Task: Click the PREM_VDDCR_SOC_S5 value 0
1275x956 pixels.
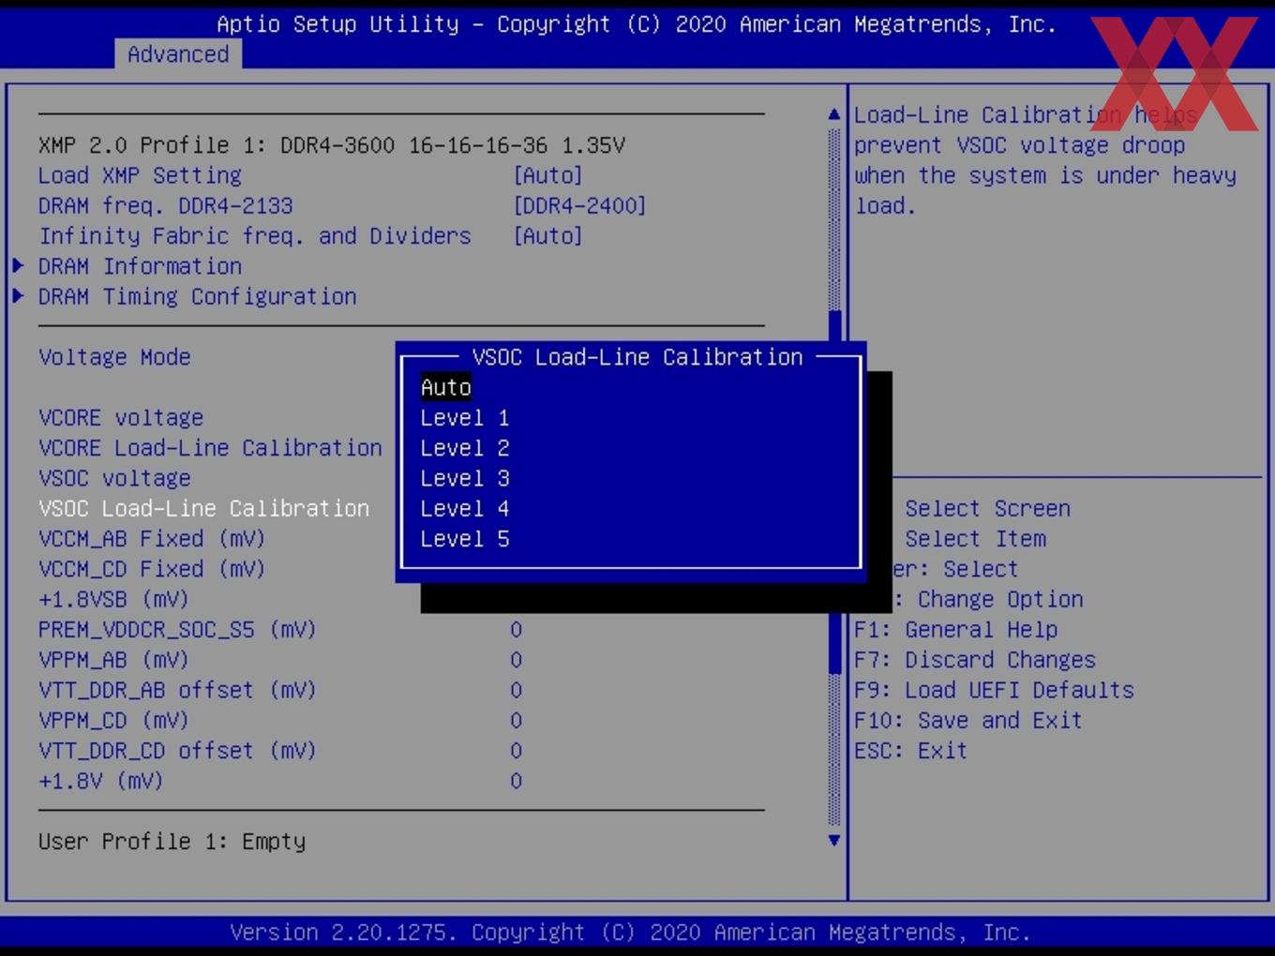Action: click(517, 630)
